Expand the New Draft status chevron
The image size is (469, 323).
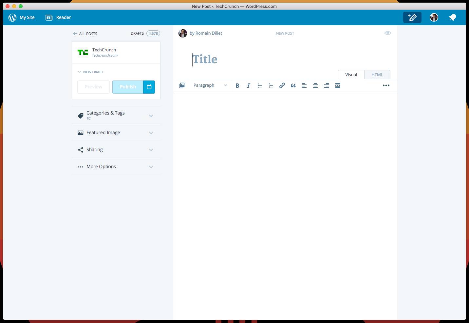(79, 72)
